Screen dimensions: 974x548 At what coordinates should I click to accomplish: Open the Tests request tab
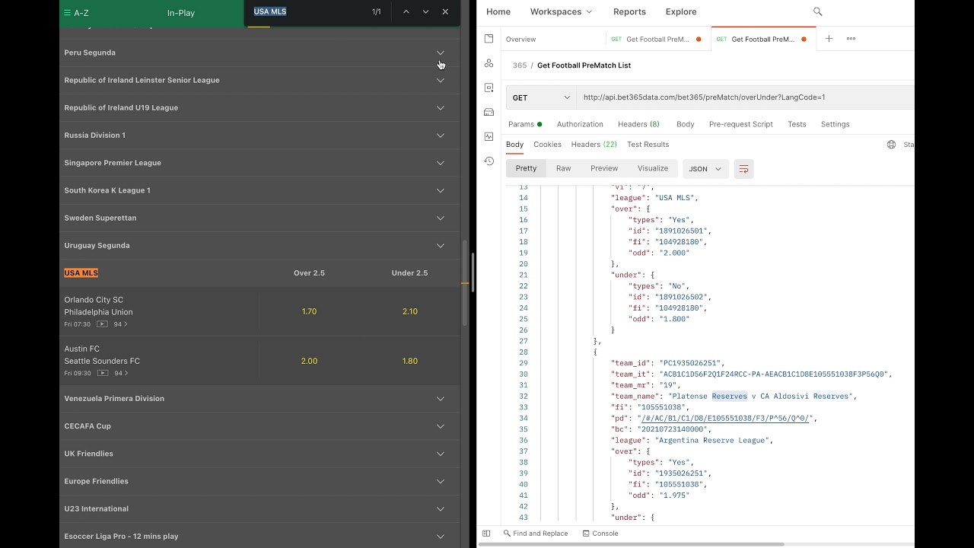click(797, 124)
